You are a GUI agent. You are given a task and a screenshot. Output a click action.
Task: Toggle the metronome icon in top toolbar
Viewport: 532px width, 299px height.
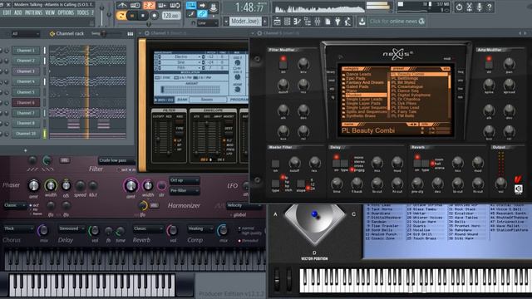122,5
